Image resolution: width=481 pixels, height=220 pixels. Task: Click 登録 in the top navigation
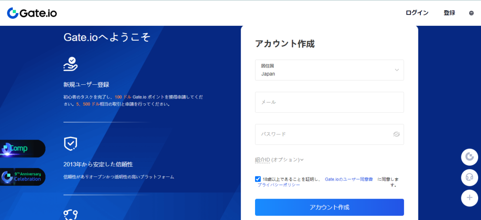click(449, 13)
